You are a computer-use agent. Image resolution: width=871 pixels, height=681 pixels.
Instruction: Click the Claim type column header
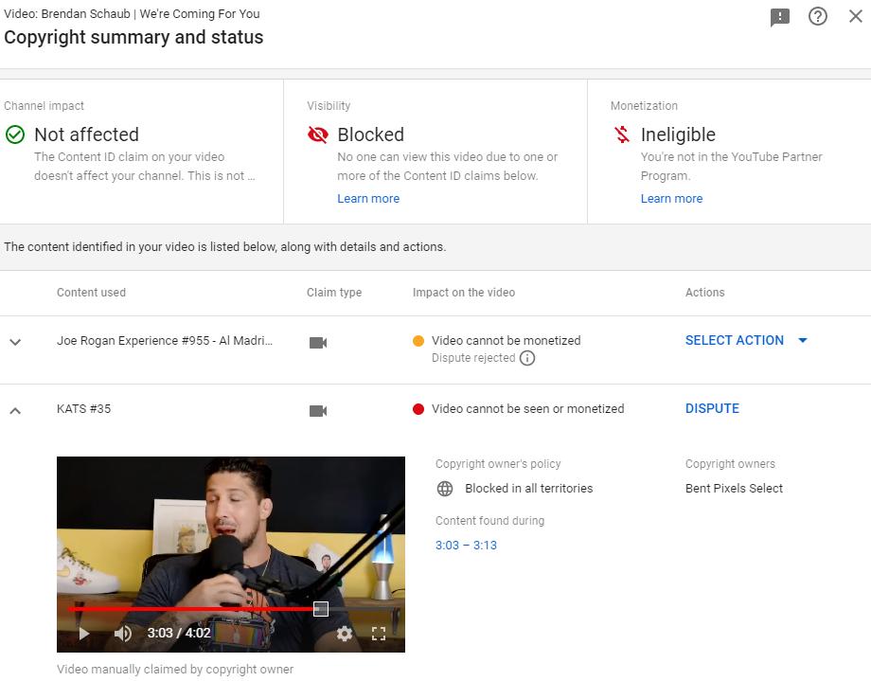point(334,293)
